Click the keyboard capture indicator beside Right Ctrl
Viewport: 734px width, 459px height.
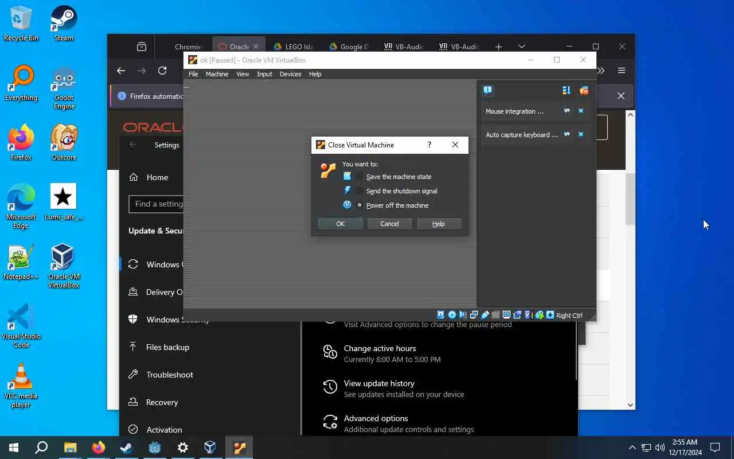(550, 315)
